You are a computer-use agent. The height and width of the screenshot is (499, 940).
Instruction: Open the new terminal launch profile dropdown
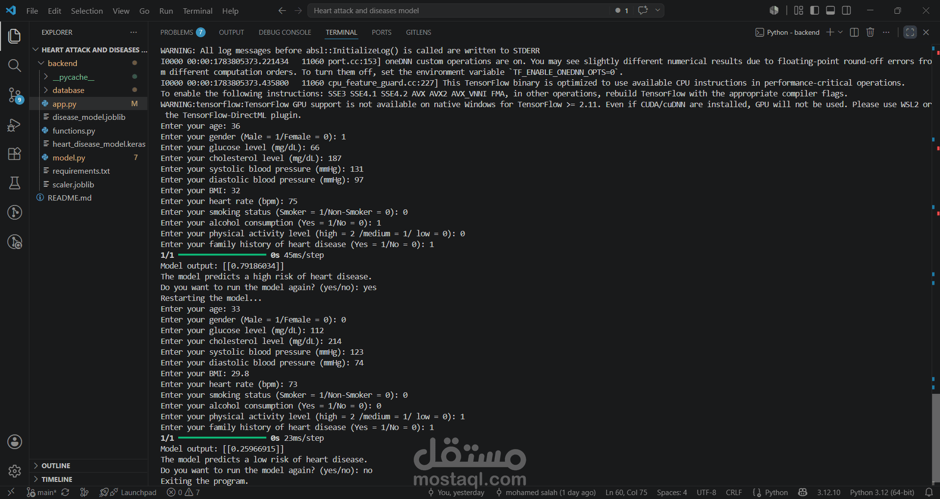(841, 32)
